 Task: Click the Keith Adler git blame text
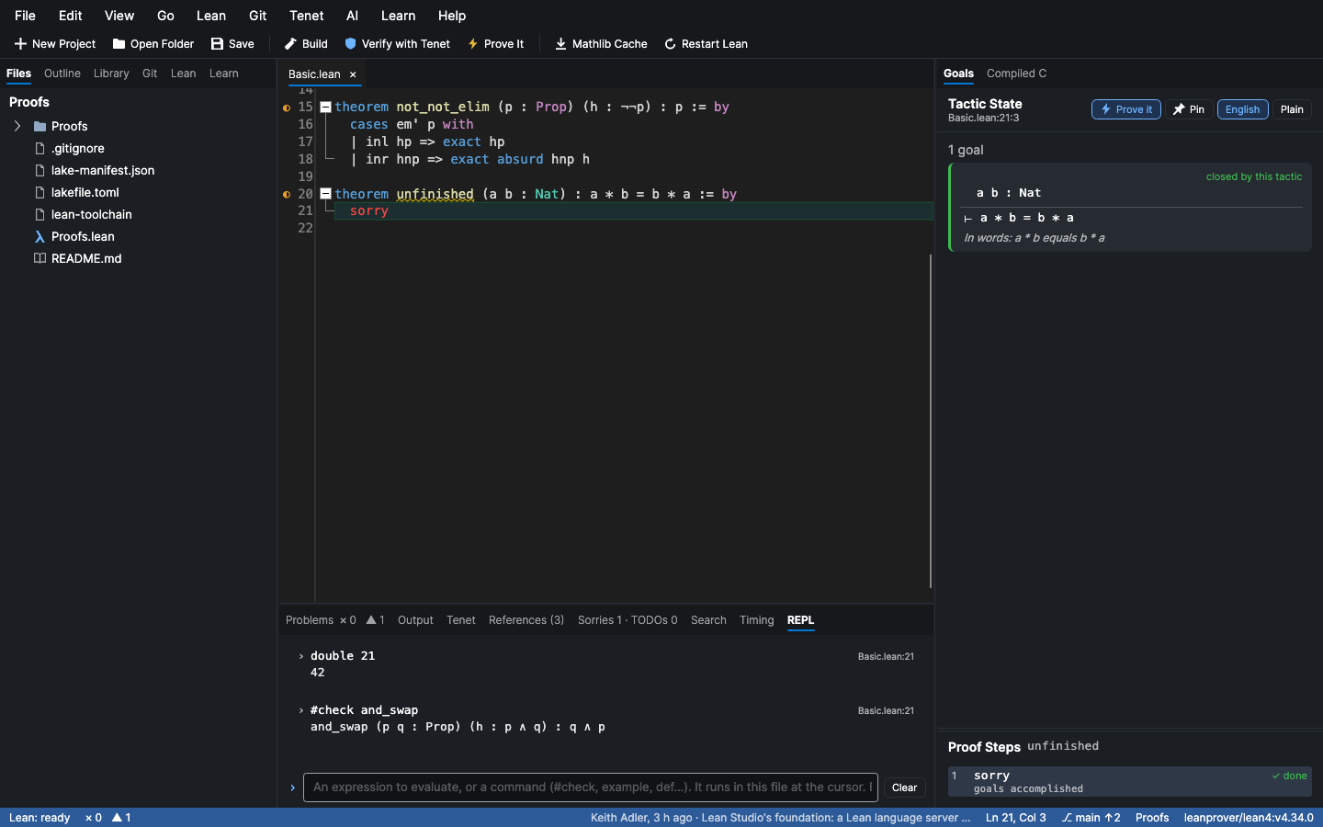(780, 818)
